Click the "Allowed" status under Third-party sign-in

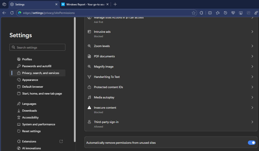pos(98,126)
